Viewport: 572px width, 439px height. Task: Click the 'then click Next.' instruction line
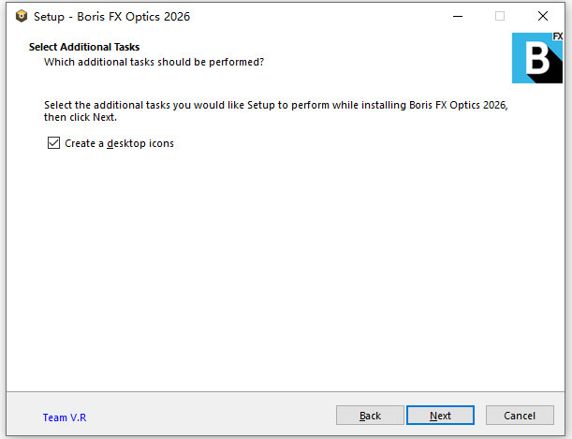pyautogui.click(x=81, y=118)
